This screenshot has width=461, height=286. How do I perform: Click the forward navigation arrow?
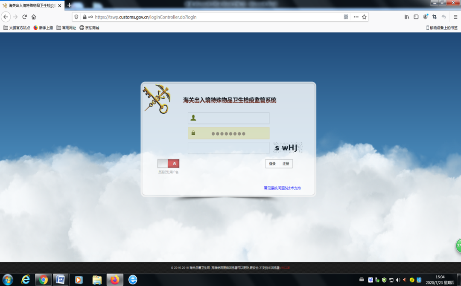click(x=15, y=17)
